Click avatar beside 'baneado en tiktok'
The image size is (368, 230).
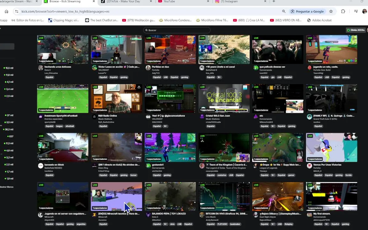coord(41,166)
